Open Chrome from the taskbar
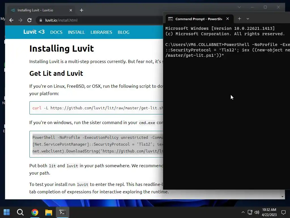This screenshot has height=218, width=290. [x=35, y=212]
